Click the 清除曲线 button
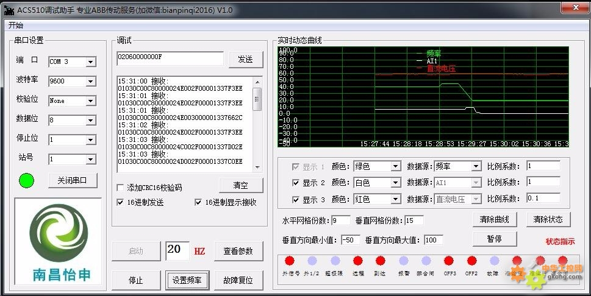591x296 pixels. [x=495, y=219]
